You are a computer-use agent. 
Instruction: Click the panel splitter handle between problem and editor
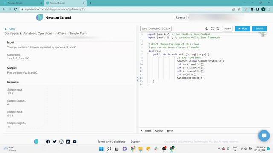point(137,79)
